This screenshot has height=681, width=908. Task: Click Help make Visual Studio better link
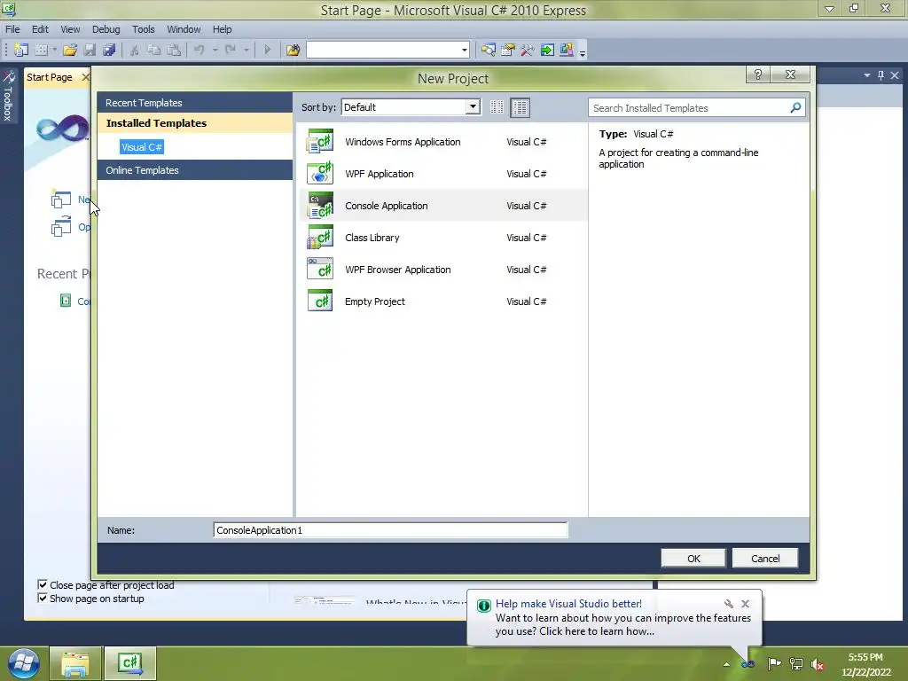[568, 603]
